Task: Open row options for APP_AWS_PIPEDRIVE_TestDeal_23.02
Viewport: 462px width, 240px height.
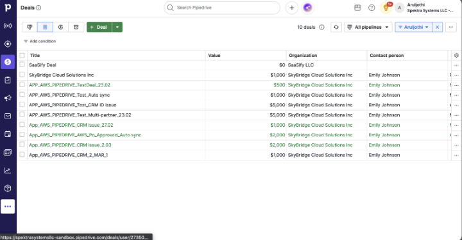Action: (456, 86)
